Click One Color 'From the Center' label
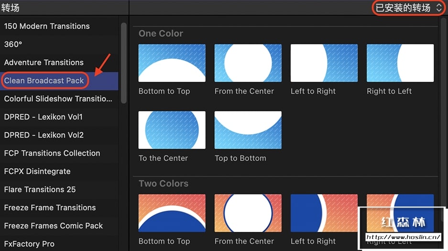The width and height of the screenshot is (448, 251). coord(244,91)
